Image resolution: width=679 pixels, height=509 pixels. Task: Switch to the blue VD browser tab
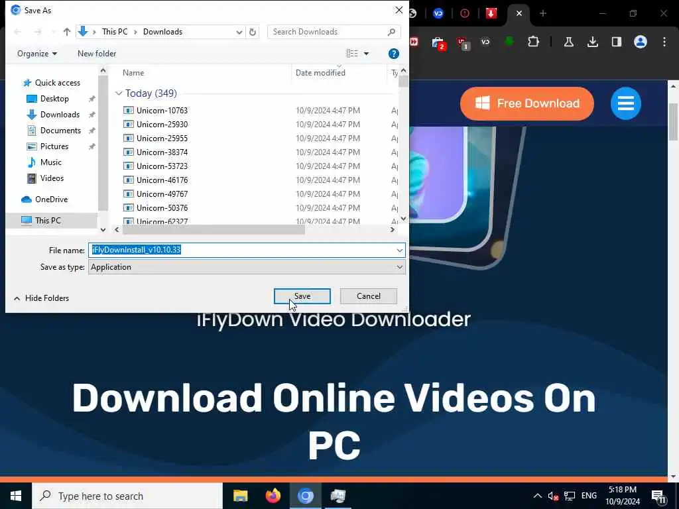(x=438, y=13)
